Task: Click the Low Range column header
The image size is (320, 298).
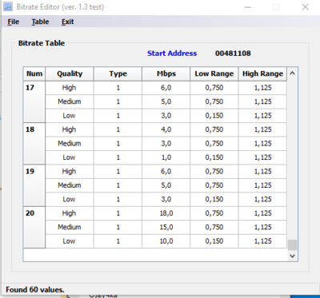Action: (214, 74)
